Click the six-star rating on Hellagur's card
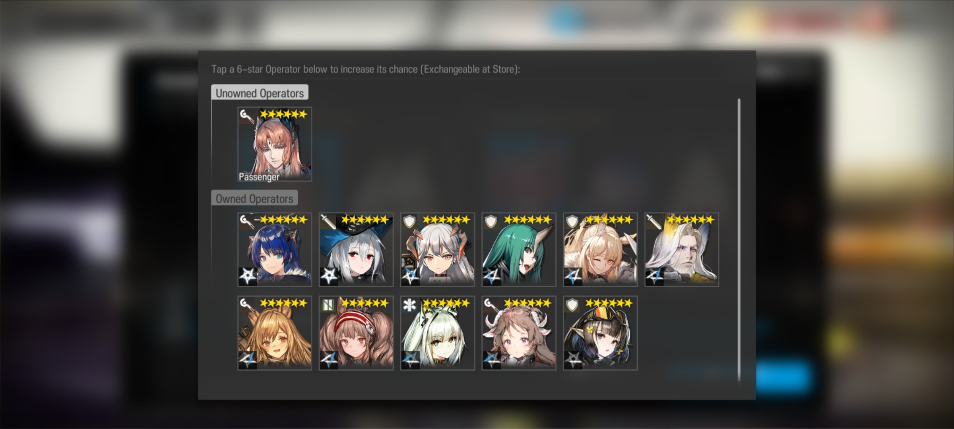The width and height of the screenshot is (954, 429). (x=690, y=219)
